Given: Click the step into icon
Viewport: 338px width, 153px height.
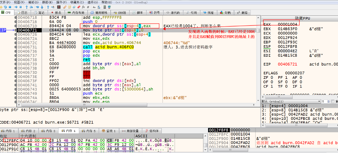Looking at the screenshot, I should pos(26,7).
